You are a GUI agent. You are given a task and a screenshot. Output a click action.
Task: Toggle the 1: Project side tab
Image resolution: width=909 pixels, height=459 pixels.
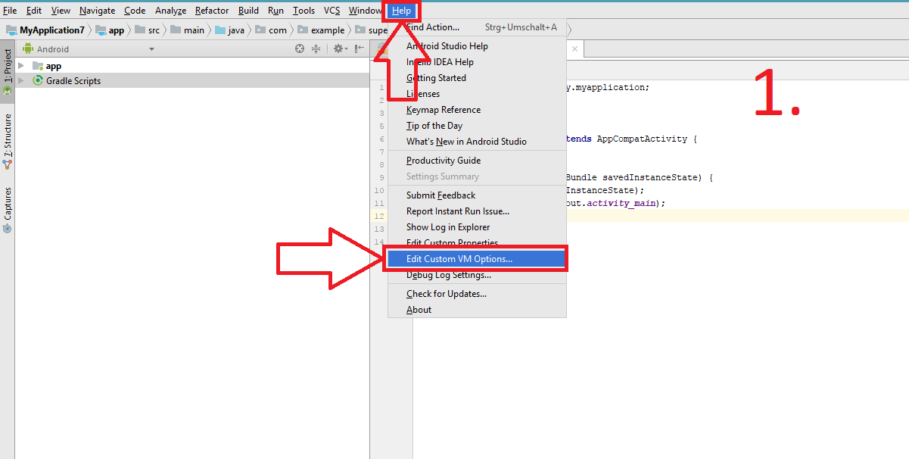coord(8,71)
